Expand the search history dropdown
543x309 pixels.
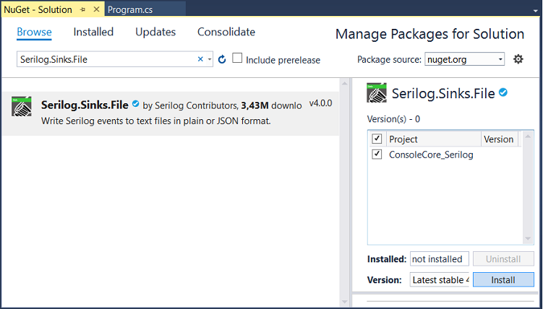click(x=210, y=59)
